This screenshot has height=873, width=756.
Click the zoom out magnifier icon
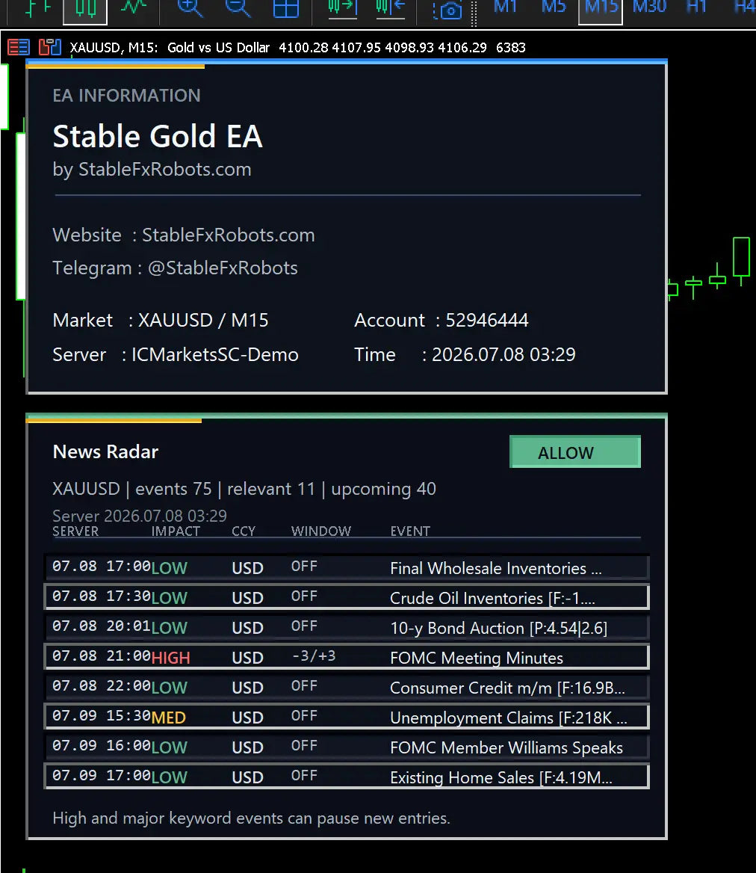[x=238, y=8]
